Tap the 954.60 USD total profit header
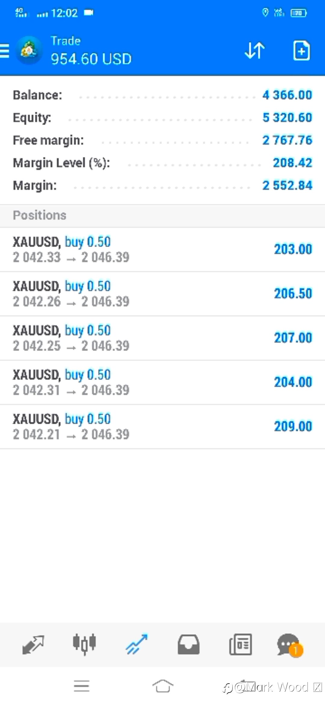325x705 pixels. tap(91, 59)
